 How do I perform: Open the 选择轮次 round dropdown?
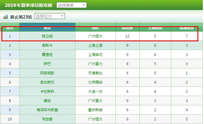[x=50, y=16]
